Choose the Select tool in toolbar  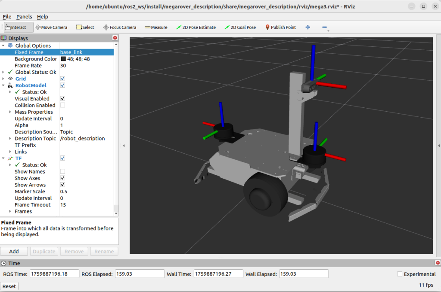pyautogui.click(x=85, y=27)
